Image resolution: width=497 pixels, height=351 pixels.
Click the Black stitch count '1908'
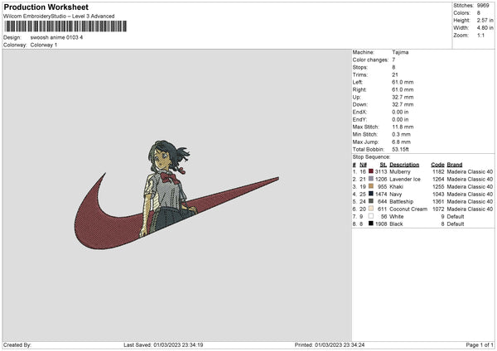(x=381, y=224)
